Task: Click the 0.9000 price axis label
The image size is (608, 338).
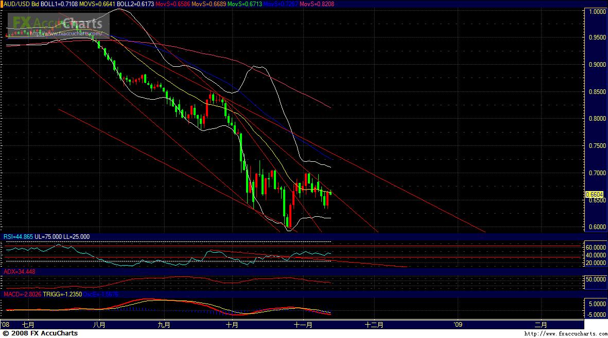Action: click(x=597, y=65)
